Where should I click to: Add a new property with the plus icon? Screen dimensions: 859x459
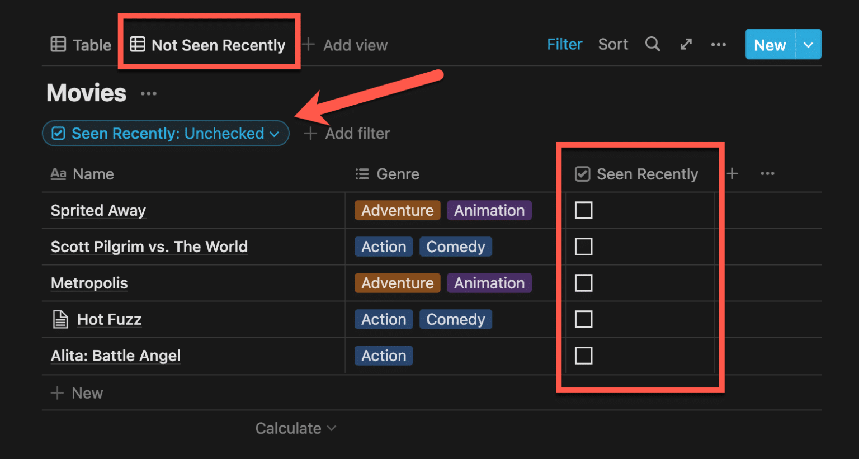[x=733, y=174]
